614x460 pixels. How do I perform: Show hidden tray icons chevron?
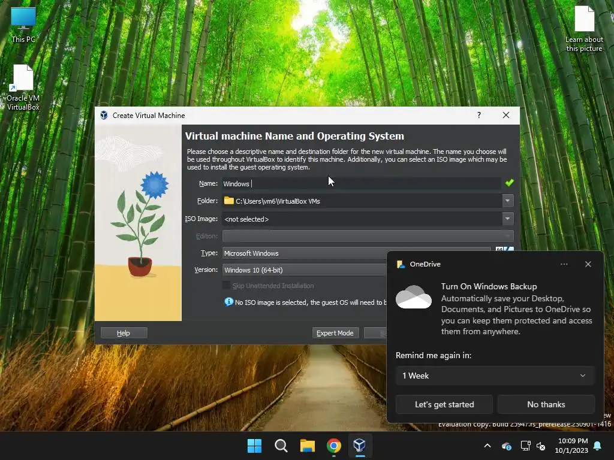tap(487, 446)
